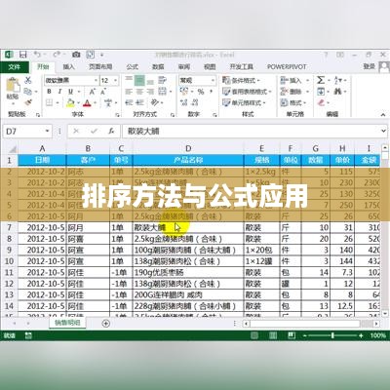Redo the last undone action
The width and height of the screenshot is (390, 390).
(57, 55)
